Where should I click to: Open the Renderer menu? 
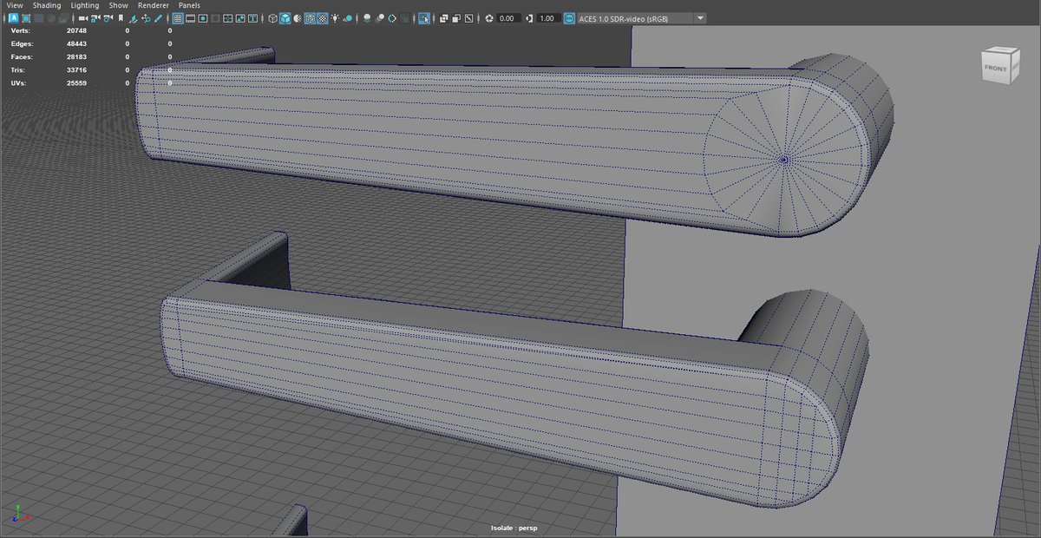154,5
